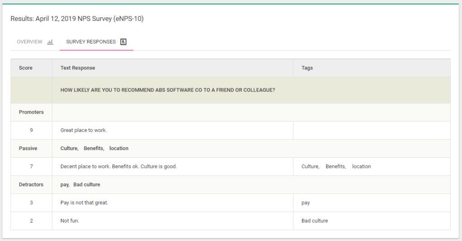This screenshot has width=462, height=241.
Task: Click the Text Response column header
Action: [x=78, y=68]
